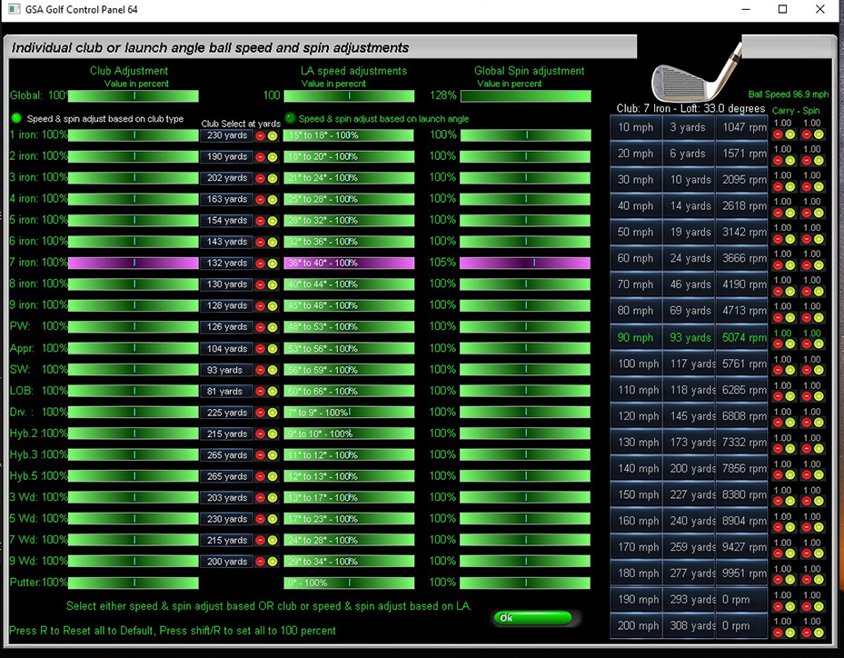Viewport: 844px width, 658px height.
Task: Decrease the spin factor for 200 mph row
Action: click(807, 633)
